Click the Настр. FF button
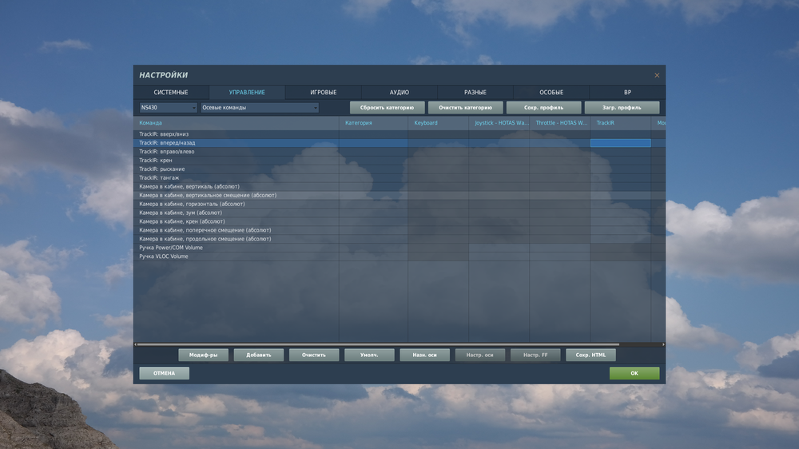The image size is (799, 449). tap(535, 355)
